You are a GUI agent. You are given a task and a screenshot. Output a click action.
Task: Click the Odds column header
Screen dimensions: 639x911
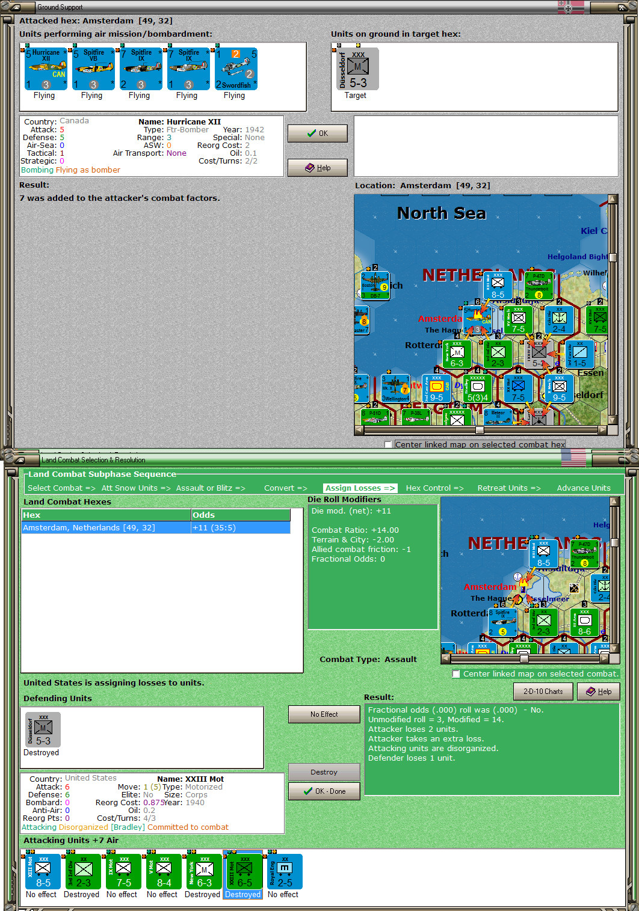241,515
